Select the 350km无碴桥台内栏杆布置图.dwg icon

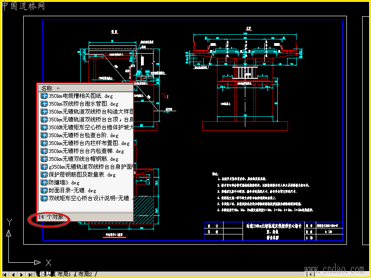point(44,143)
